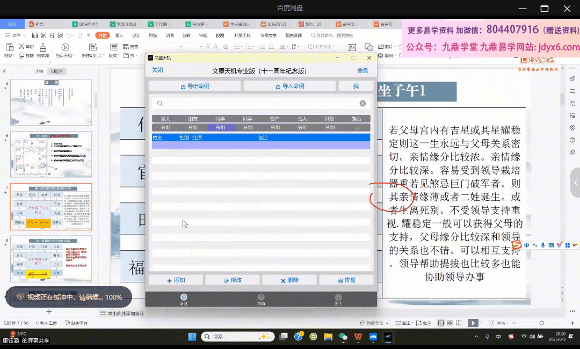Start slideshow with the play button in status bar
Screen dimensions: 580x349
point(472,323)
